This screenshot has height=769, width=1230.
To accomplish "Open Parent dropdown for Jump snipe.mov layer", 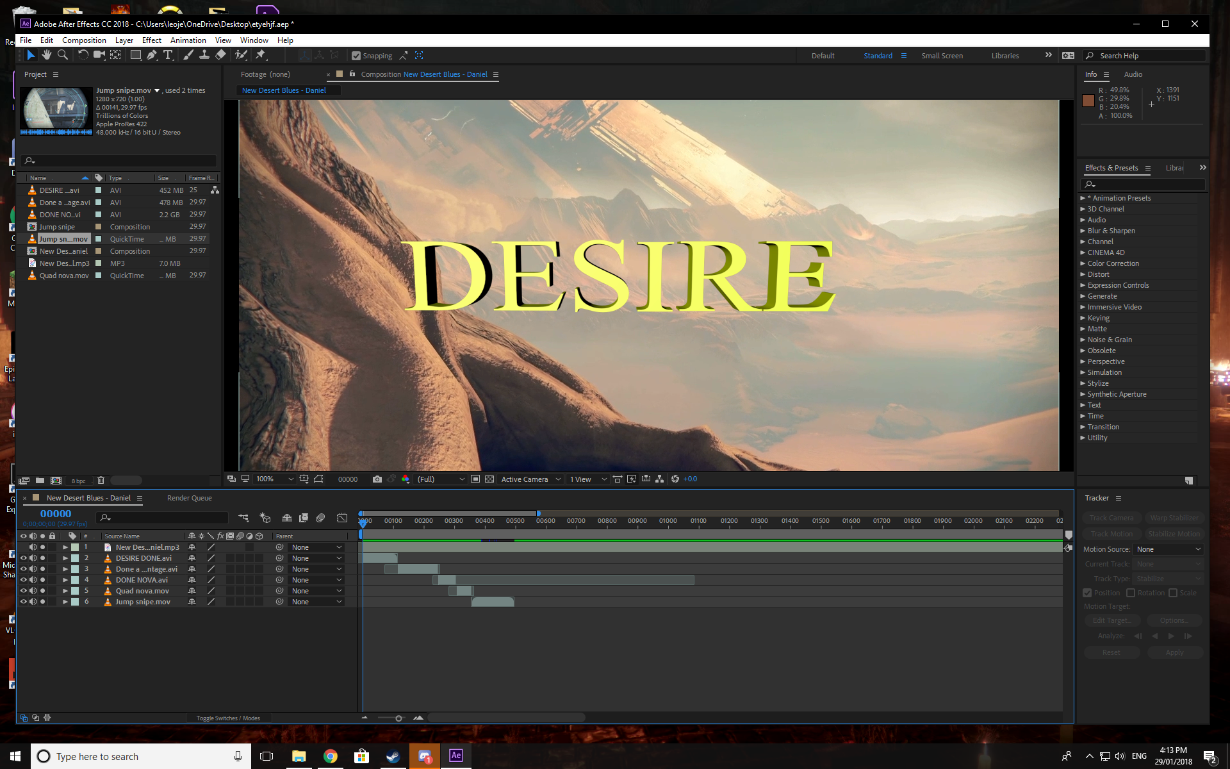I will click(317, 602).
